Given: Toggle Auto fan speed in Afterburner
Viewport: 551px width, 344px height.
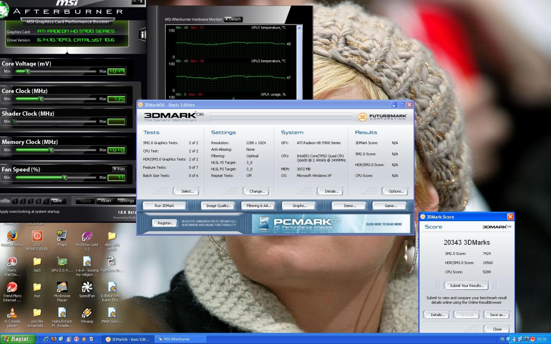Looking at the screenshot, I should (x=119, y=169).
